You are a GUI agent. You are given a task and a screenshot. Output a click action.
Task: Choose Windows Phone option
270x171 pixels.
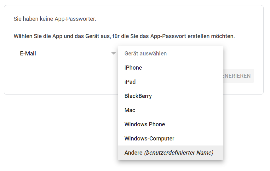click(171, 124)
